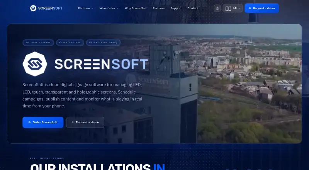The image size is (309, 170).
Task: Click the White-label ready badge
Action: 103,42
